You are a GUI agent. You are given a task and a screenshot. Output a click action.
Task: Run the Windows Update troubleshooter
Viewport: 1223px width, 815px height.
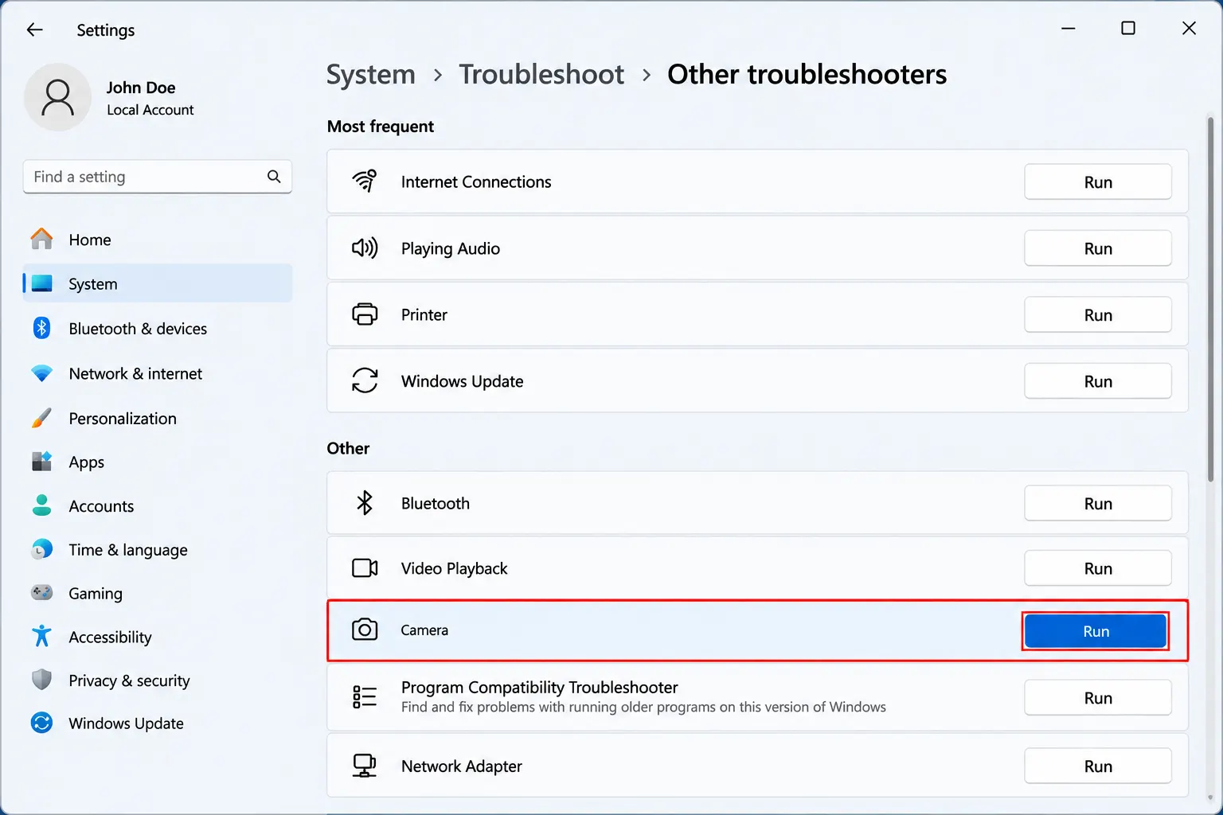pyautogui.click(x=1098, y=381)
